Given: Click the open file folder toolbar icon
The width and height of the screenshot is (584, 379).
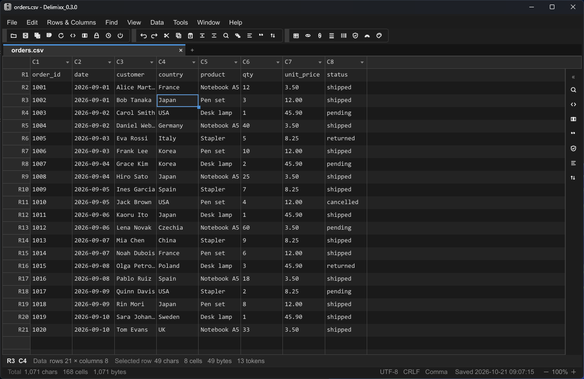Looking at the screenshot, I should coord(14,36).
